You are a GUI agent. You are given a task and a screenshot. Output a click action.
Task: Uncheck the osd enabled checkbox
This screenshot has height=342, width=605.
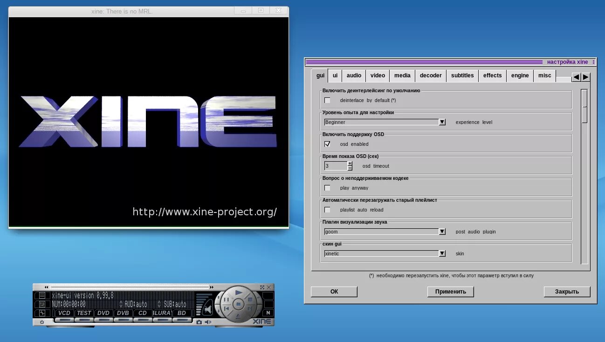[x=328, y=144]
